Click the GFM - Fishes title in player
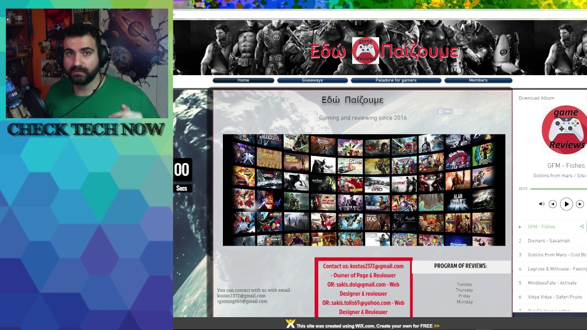The width and height of the screenshot is (587, 330). [566, 165]
